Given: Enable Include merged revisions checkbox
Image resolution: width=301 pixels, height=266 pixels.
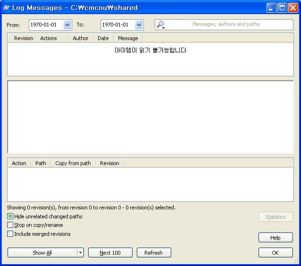Looking at the screenshot, I should coord(10,234).
